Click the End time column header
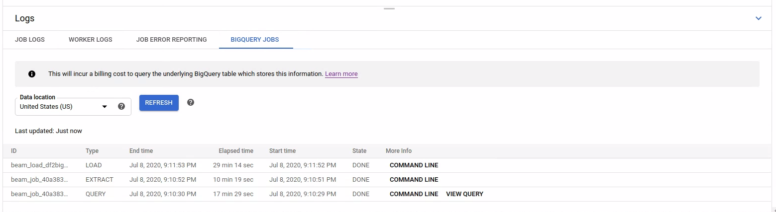Screen dimensions: 776x212 141,151
